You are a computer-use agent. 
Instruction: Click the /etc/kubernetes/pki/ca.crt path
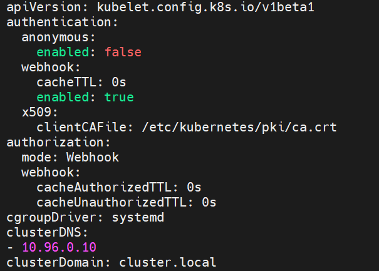click(239, 127)
